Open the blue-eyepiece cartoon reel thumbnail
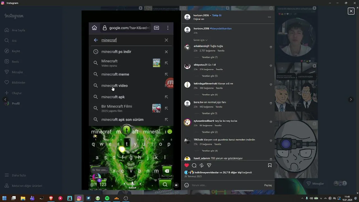 [296, 149]
